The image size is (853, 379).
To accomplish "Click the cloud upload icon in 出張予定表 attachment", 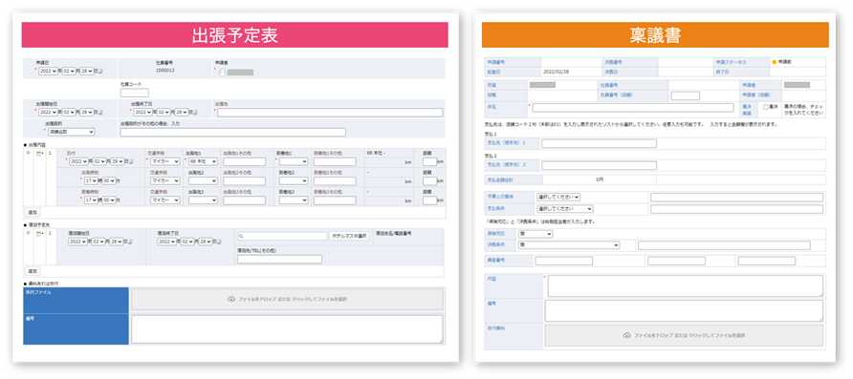I will pos(230,299).
